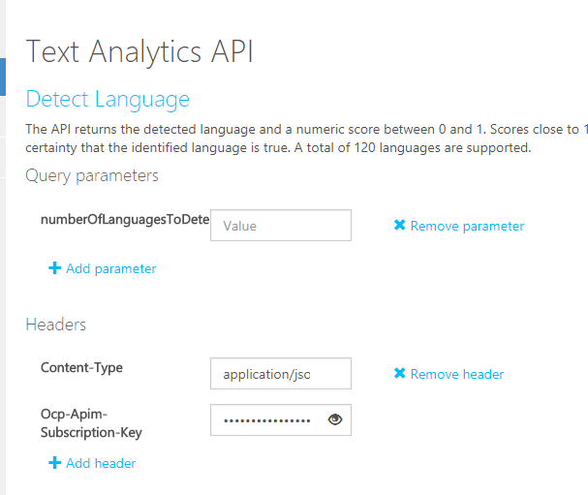
Task: Click the Content-Type header label
Action: pos(81,367)
